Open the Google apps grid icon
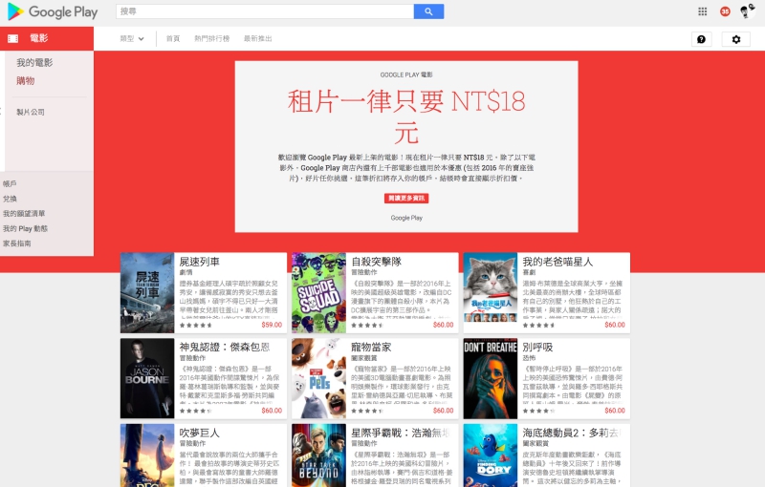Screen dimensions: 765x487 tap(702, 11)
